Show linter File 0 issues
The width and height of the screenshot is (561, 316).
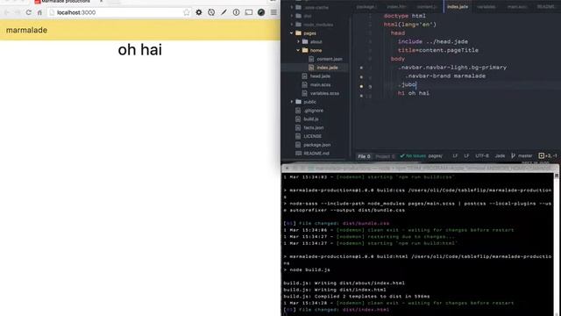click(365, 156)
